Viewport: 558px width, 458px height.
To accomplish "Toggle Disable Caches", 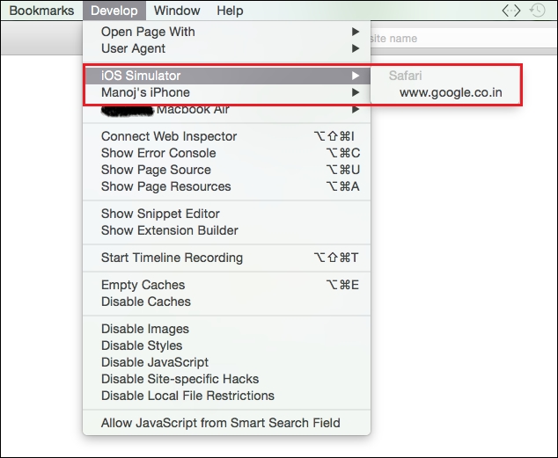I will [226, 302].
